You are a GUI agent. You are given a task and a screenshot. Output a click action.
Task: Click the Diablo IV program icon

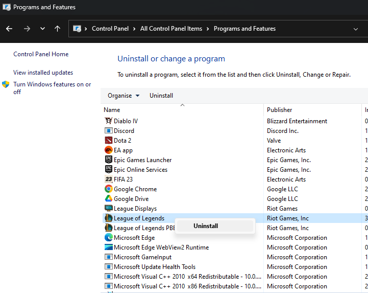click(108, 121)
